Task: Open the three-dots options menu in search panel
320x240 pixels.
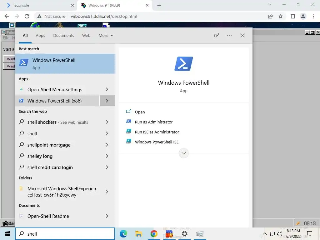Action: point(229,35)
